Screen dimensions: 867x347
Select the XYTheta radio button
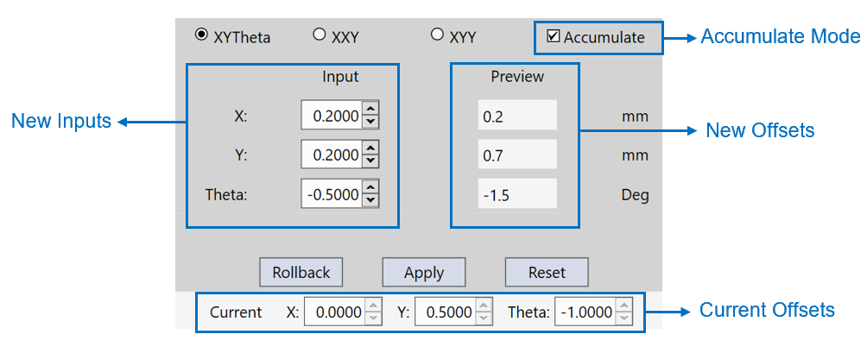coord(201,35)
